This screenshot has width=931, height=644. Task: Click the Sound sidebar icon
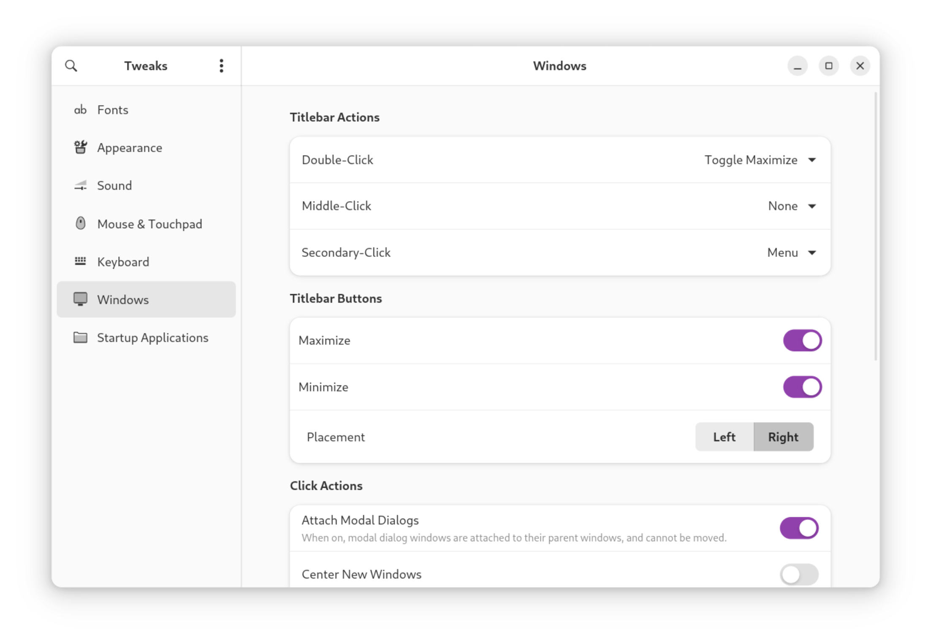(x=82, y=186)
